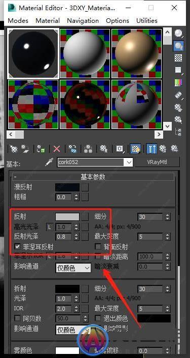Click sample slots scroll-right arrow
This screenshot has width=190, height=358.
159,135
